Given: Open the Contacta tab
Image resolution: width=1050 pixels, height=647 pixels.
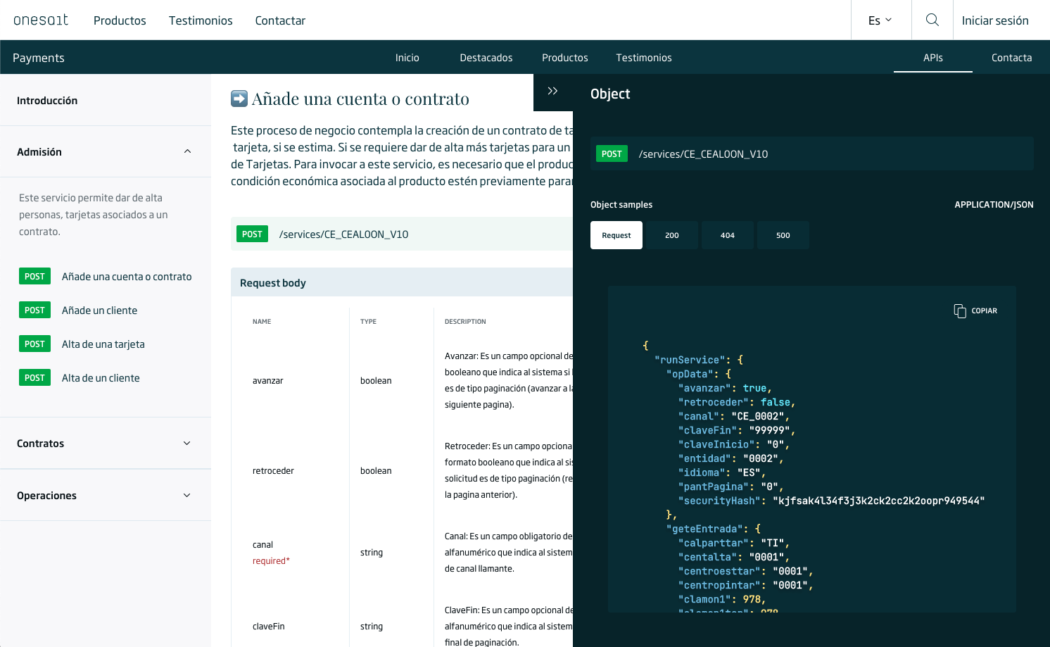Looking at the screenshot, I should point(1012,58).
